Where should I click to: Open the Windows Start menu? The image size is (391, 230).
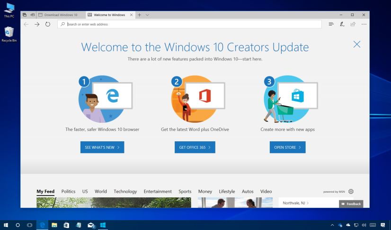pos(6,225)
